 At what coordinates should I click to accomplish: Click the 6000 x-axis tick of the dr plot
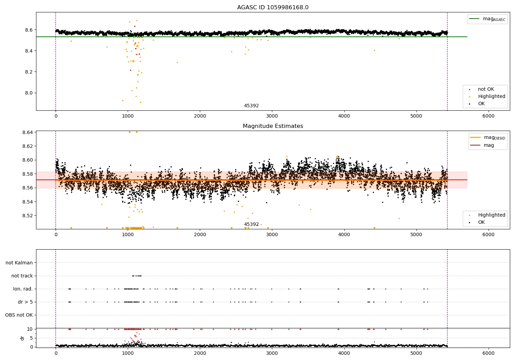pyautogui.click(x=488, y=353)
